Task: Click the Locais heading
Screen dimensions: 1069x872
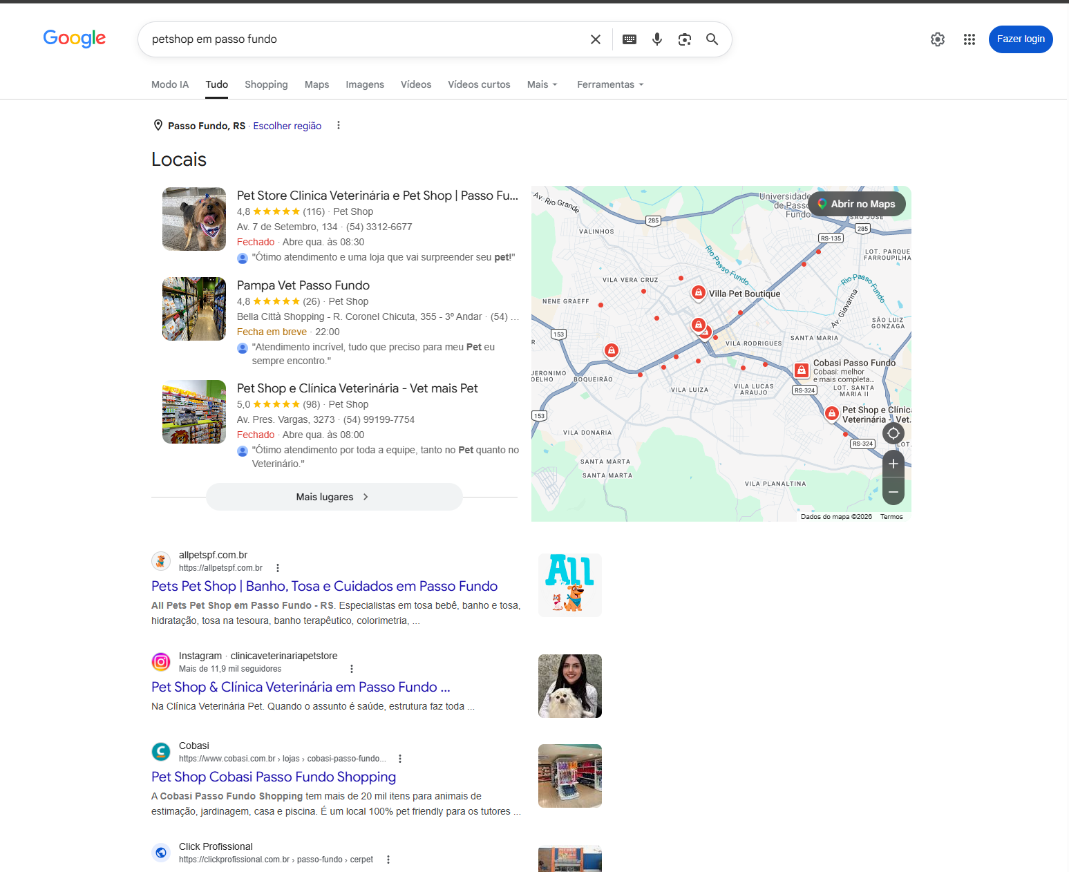Action: tap(179, 160)
